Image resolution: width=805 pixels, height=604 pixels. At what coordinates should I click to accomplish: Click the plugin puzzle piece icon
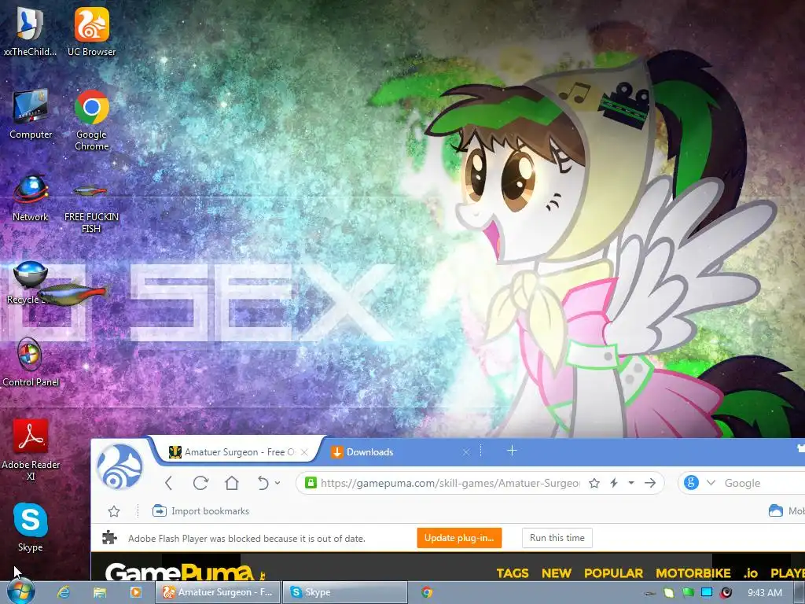point(109,538)
